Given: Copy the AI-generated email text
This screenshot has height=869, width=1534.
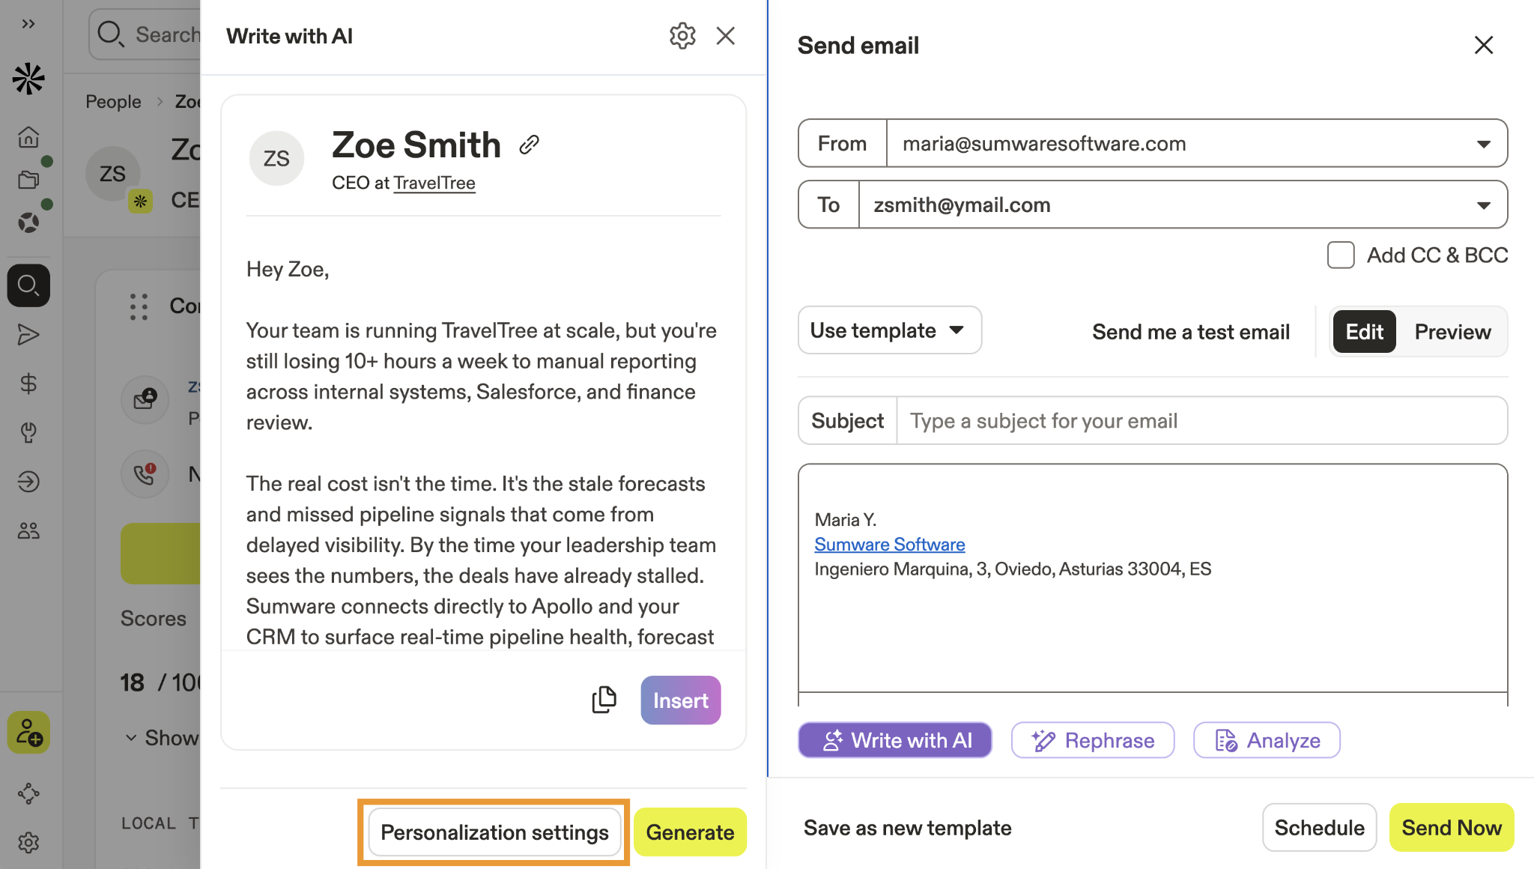Looking at the screenshot, I should pos(604,699).
